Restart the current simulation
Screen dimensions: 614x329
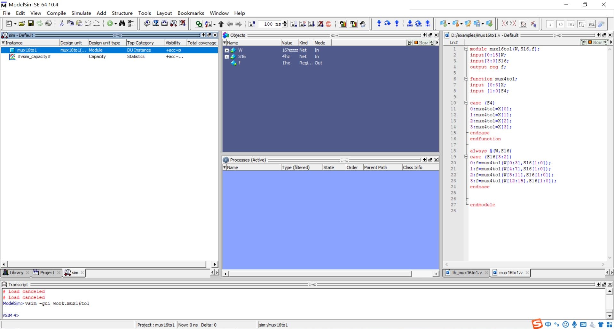coord(252,24)
